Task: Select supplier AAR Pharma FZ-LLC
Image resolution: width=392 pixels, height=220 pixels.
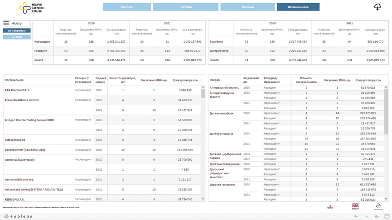Action: [17, 90]
